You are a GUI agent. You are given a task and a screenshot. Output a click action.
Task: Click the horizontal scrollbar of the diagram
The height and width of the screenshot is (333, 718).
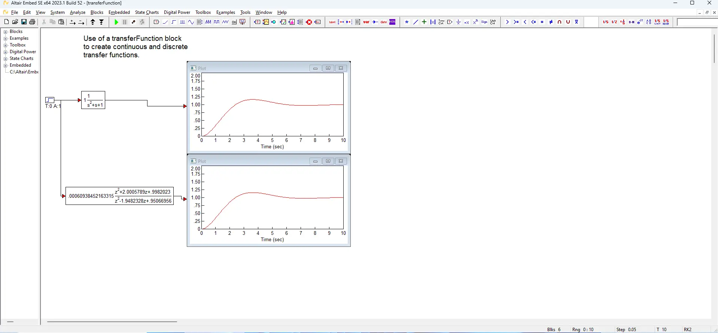coord(112,321)
